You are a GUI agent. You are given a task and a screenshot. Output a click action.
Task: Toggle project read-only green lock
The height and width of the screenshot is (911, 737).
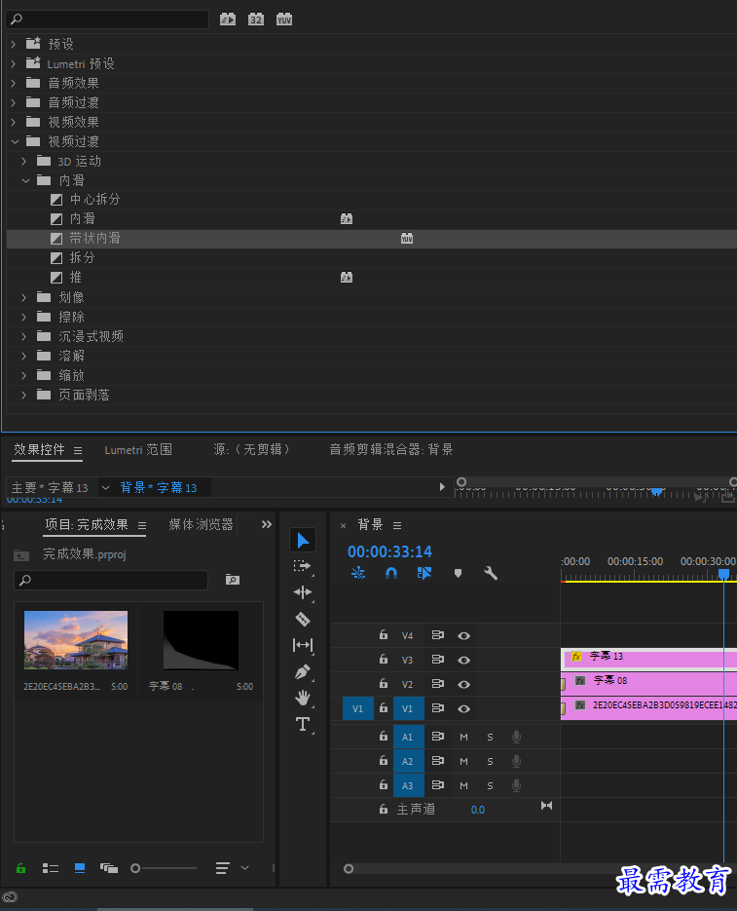click(x=20, y=868)
